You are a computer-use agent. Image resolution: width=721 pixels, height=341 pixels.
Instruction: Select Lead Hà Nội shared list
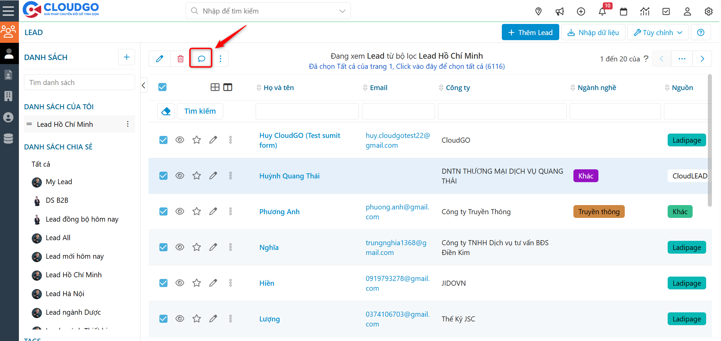[65, 294]
